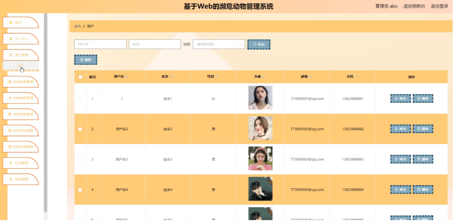Image resolution: width=454 pixels, height=221 pixels.
Task: Click the 女 gender cell in row 1
Action: click(x=213, y=99)
